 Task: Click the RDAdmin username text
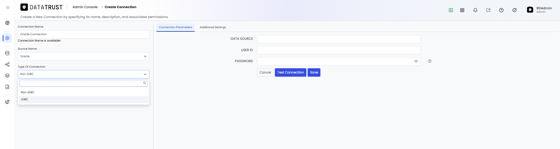(x=544, y=8)
